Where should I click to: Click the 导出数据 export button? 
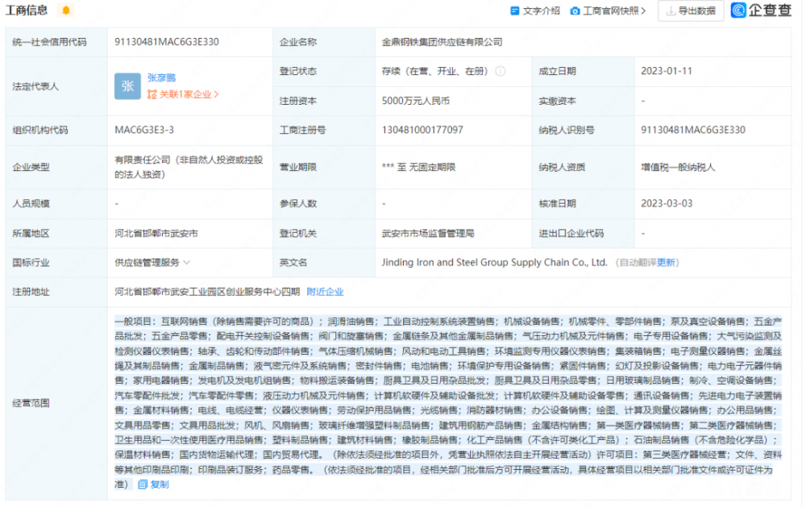click(691, 10)
